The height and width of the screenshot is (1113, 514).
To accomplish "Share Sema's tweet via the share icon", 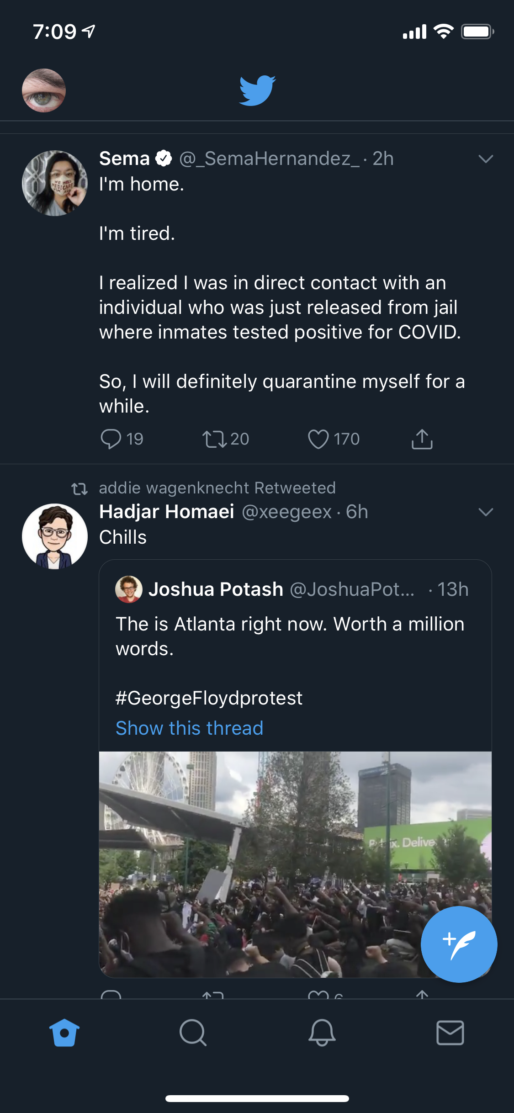I will 422,439.
